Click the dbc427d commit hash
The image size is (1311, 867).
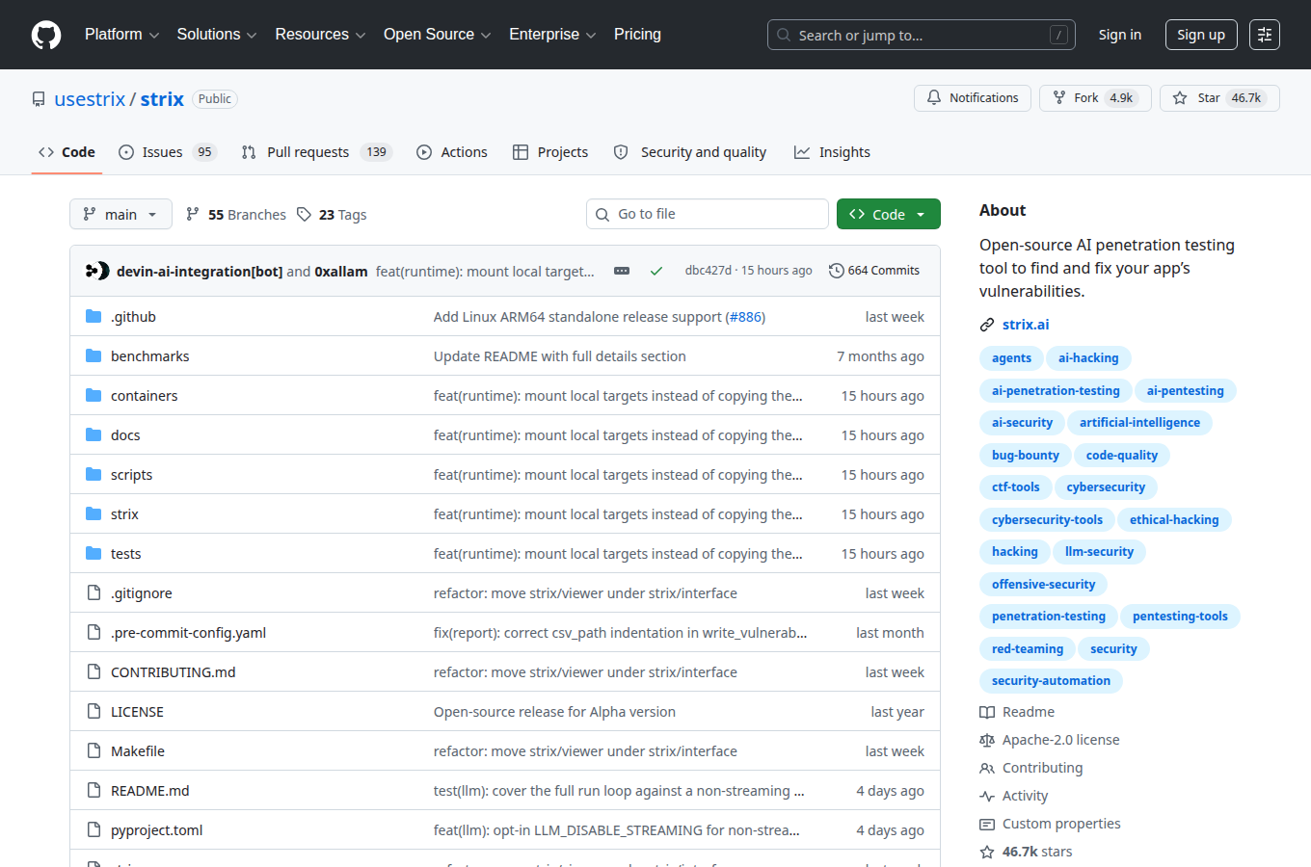click(709, 271)
